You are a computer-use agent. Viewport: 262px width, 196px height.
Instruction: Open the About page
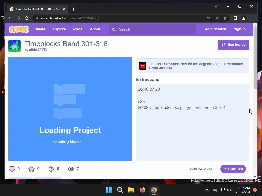[x=95, y=29]
